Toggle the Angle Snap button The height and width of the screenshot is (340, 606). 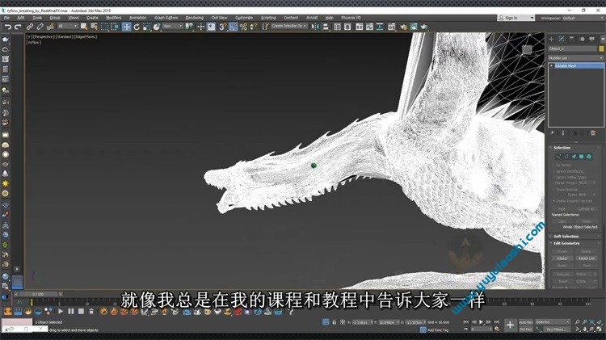click(x=233, y=27)
